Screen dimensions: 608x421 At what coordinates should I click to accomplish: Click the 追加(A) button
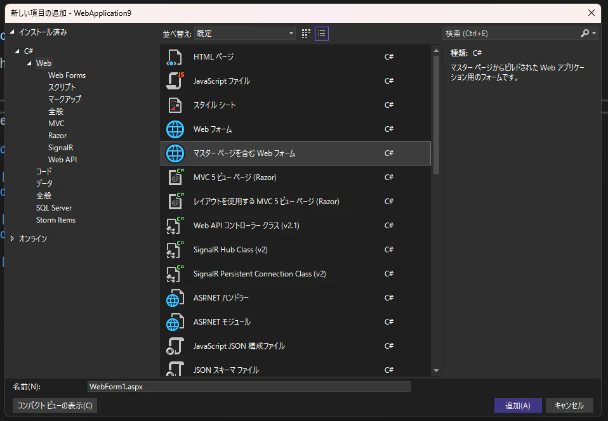pyautogui.click(x=518, y=406)
